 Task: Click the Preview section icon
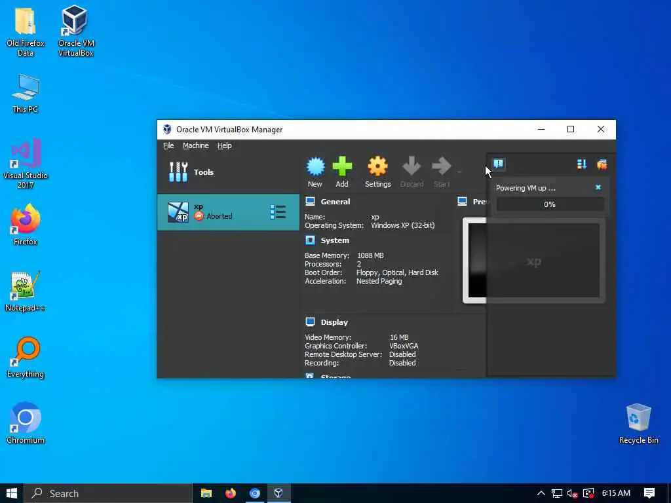point(462,202)
